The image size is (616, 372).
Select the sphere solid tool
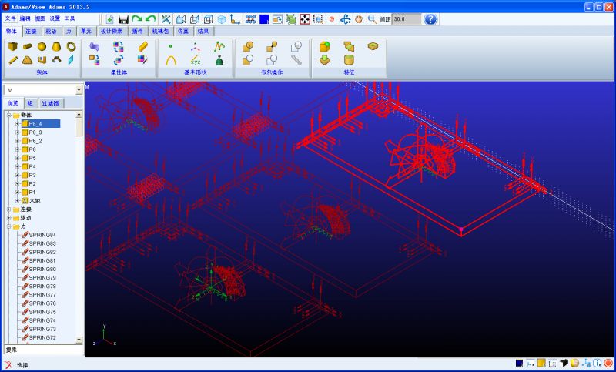42,47
